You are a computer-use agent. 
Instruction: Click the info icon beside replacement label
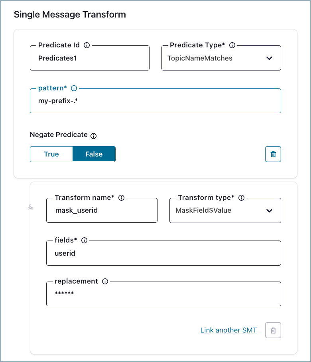105,281
